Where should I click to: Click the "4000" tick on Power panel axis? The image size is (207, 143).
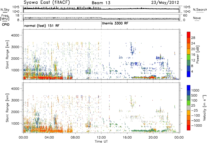tap(15, 35)
